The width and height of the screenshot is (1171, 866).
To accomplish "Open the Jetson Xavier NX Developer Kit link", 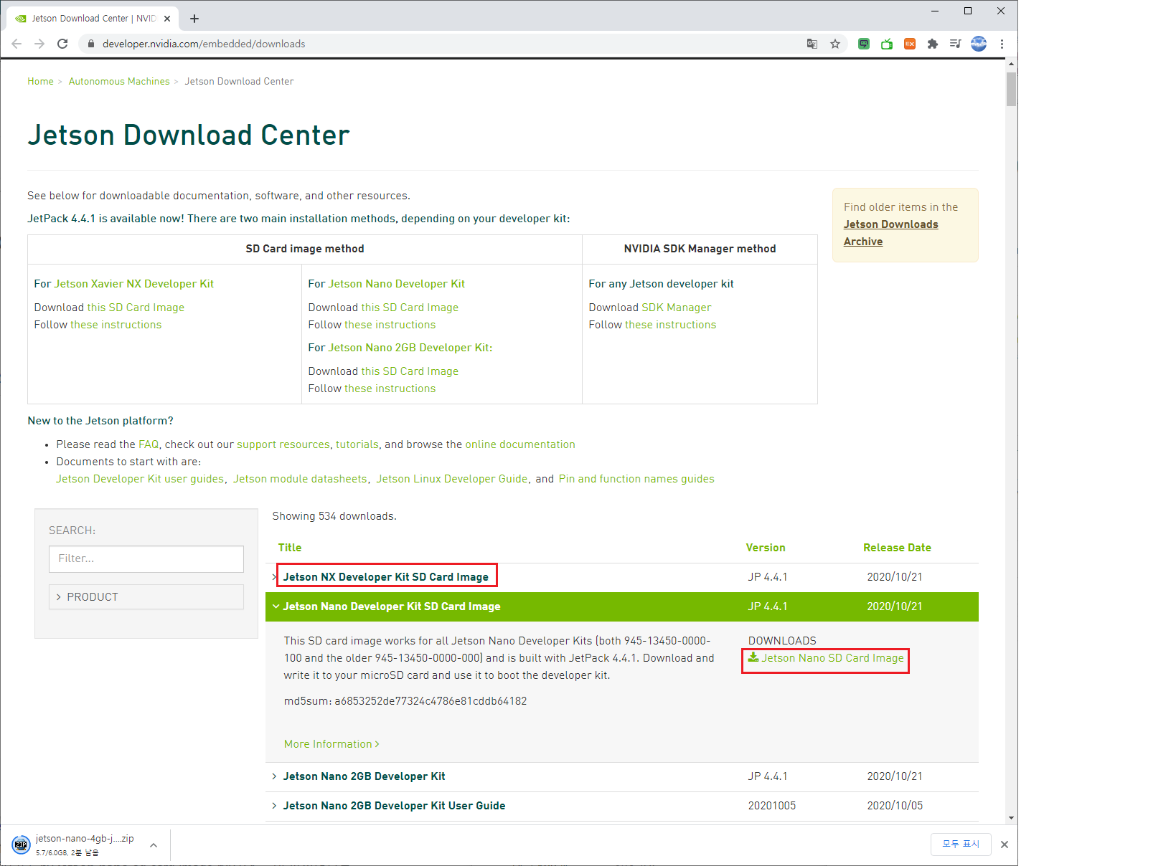I will (134, 284).
